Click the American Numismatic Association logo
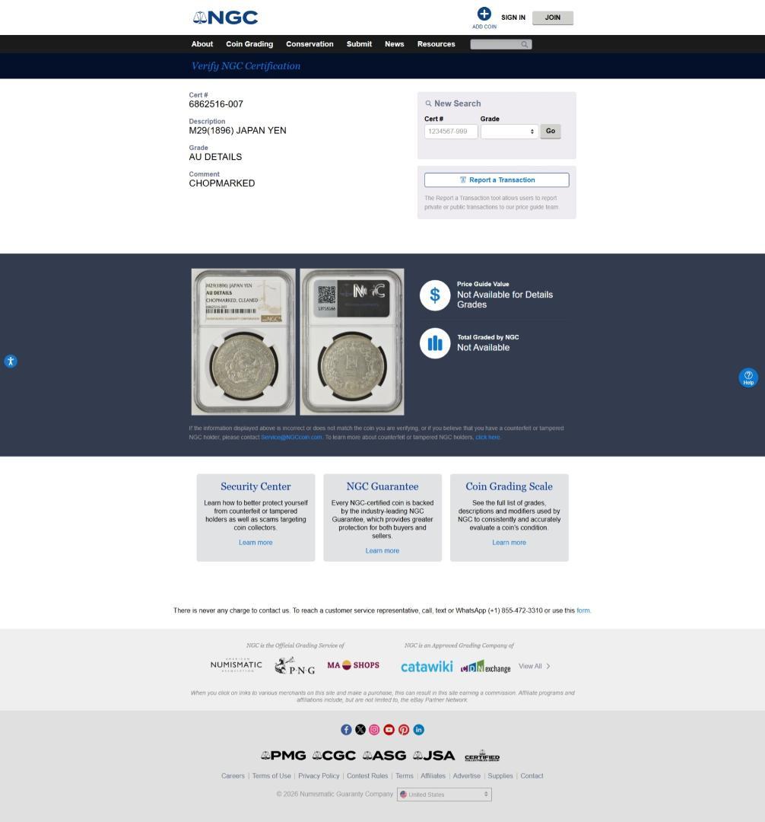Viewport: 765px width, 822px height. click(236, 664)
